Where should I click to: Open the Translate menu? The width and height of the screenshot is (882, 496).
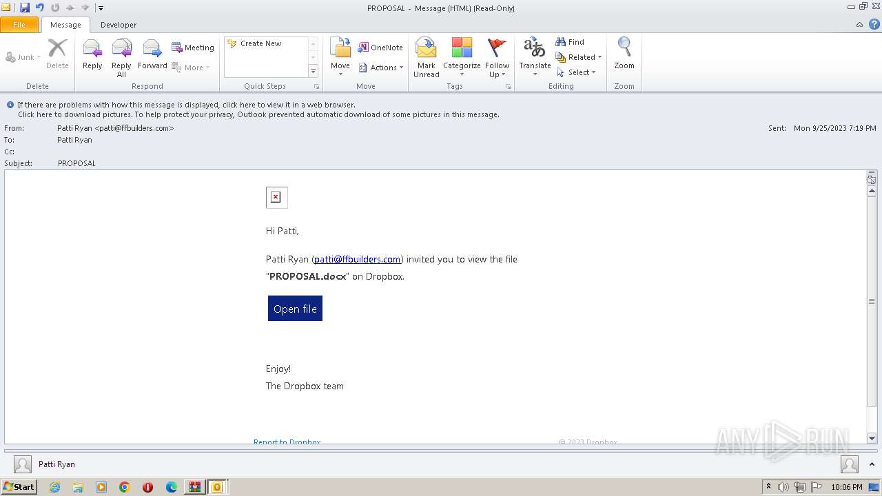coord(535,57)
